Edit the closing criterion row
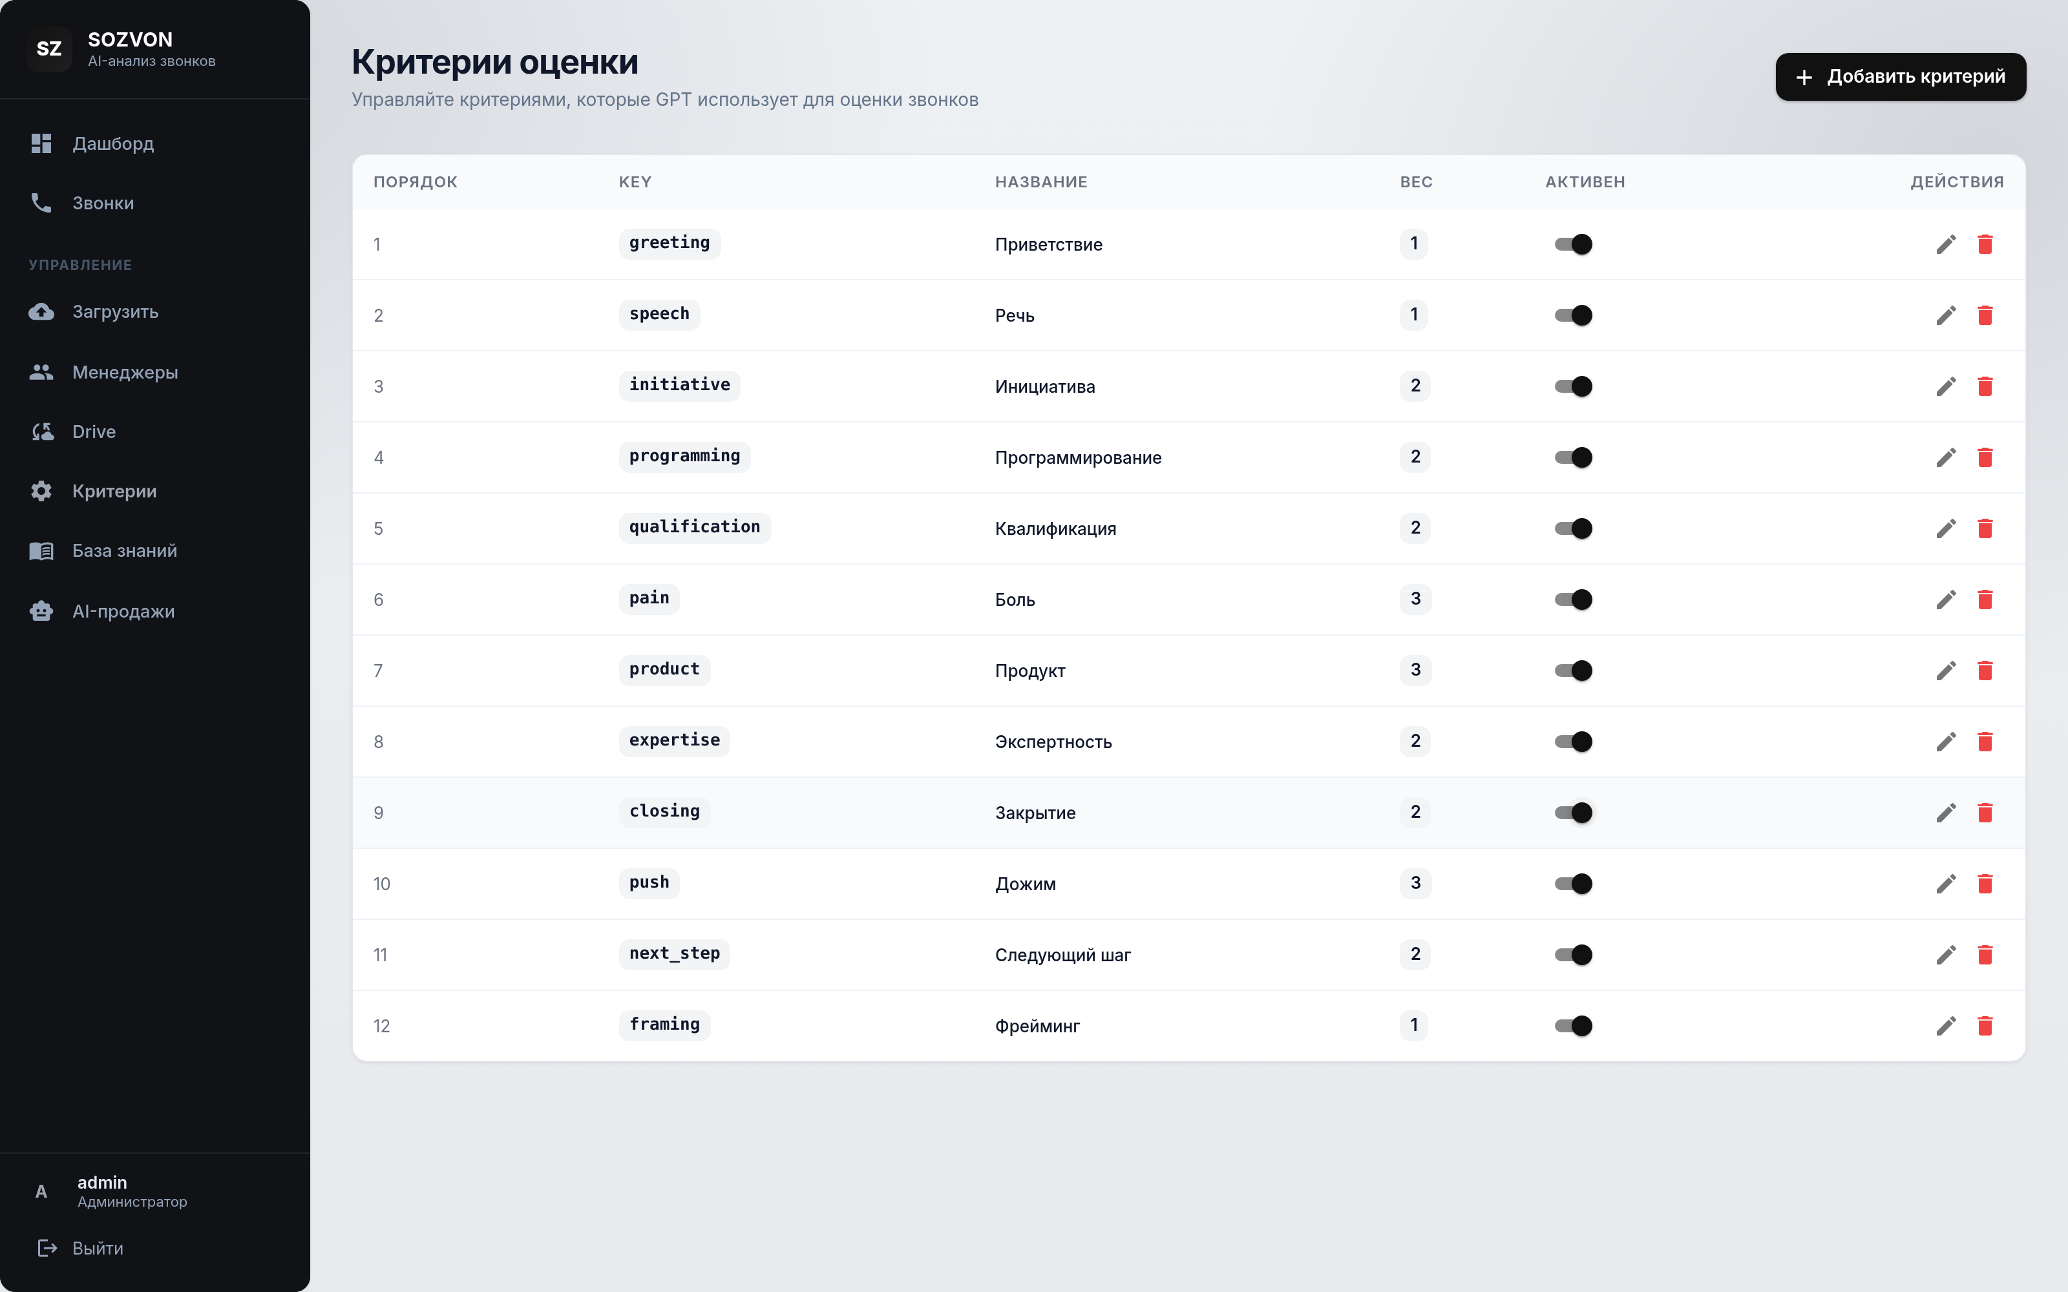 [x=1946, y=813]
